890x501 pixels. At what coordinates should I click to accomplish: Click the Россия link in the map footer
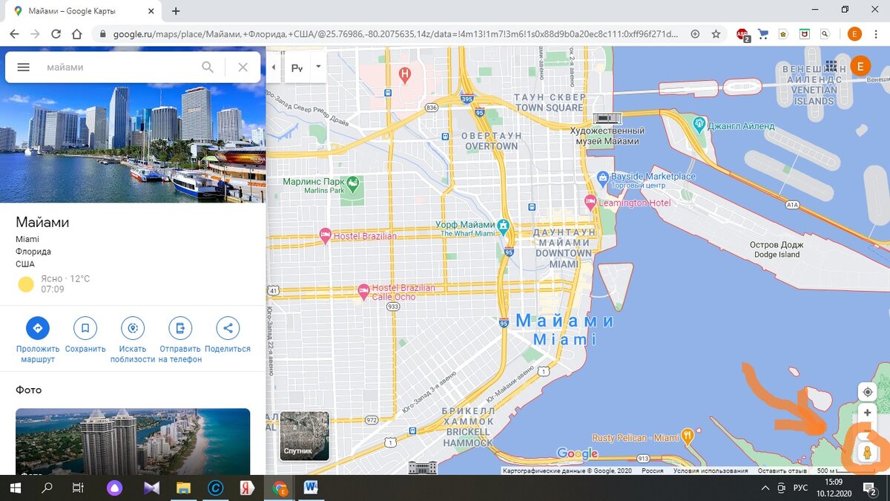coord(652,471)
